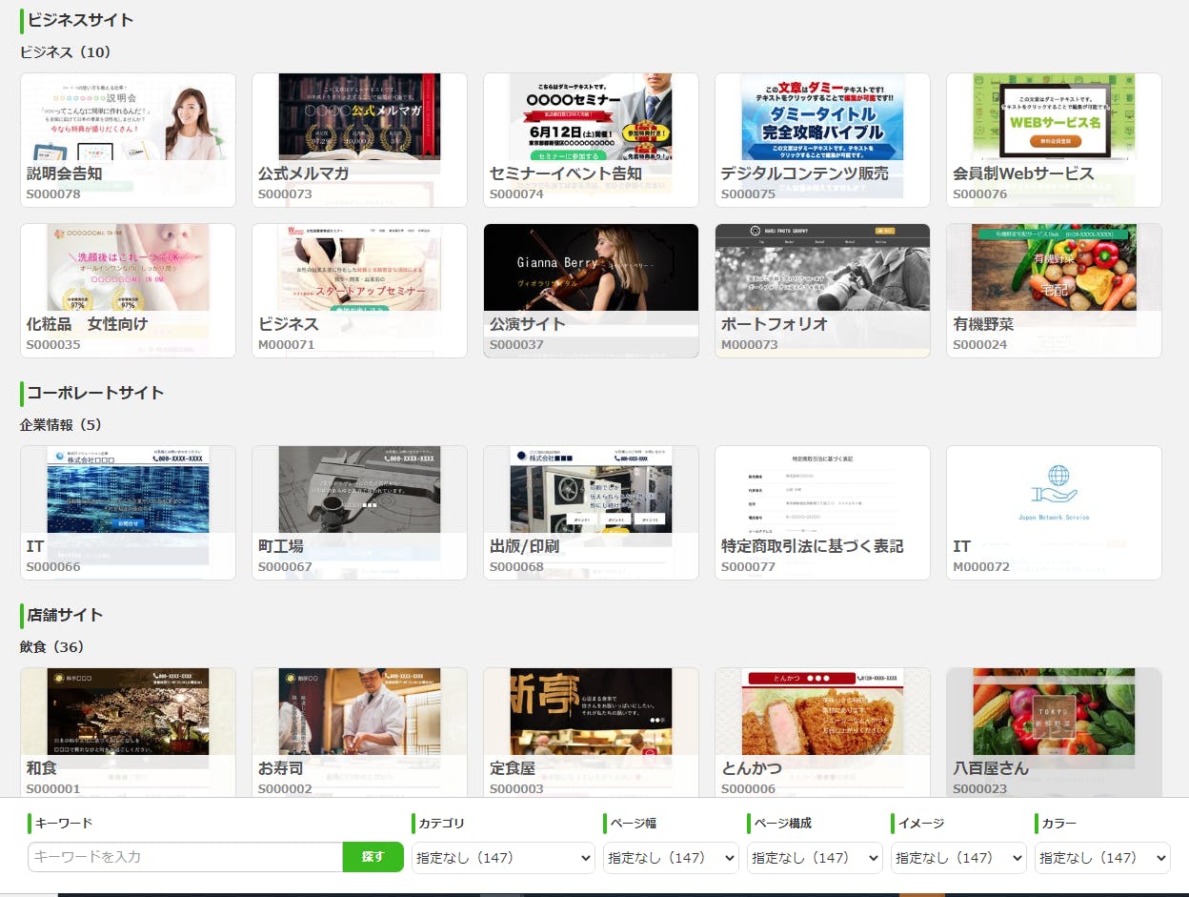Select the 会員制Webサービス template

pyautogui.click(x=1054, y=139)
